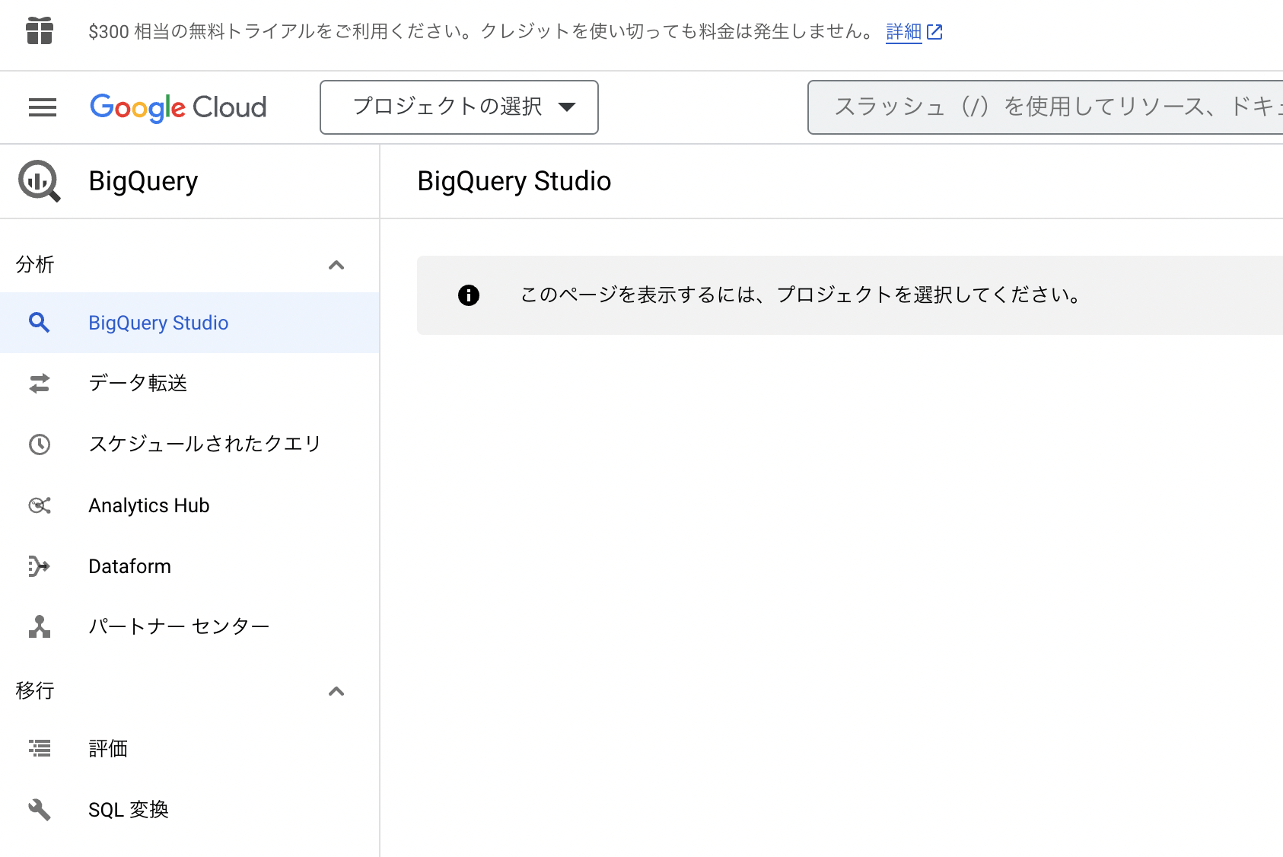1283x857 pixels.
Task: Click the project selection notice text
Action: click(x=801, y=295)
